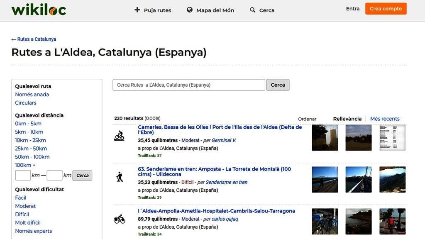Open the coast thumbnail of l'Aldea-Ampolla route
This screenshot has height=239, width=425.
point(358,222)
